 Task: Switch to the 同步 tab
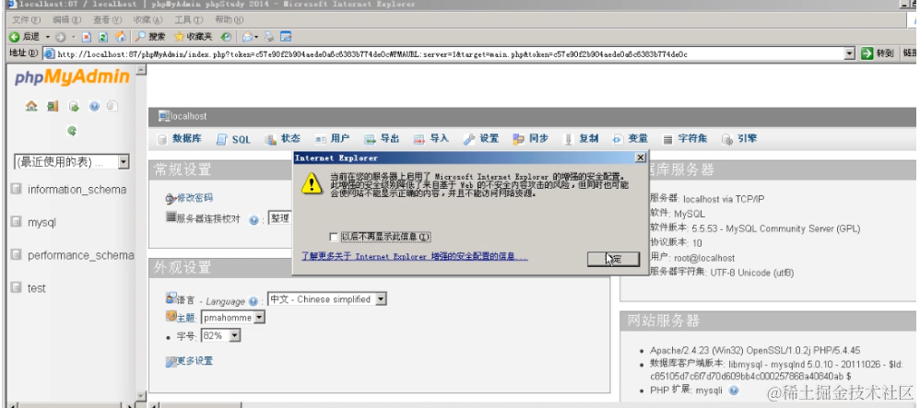pos(530,139)
